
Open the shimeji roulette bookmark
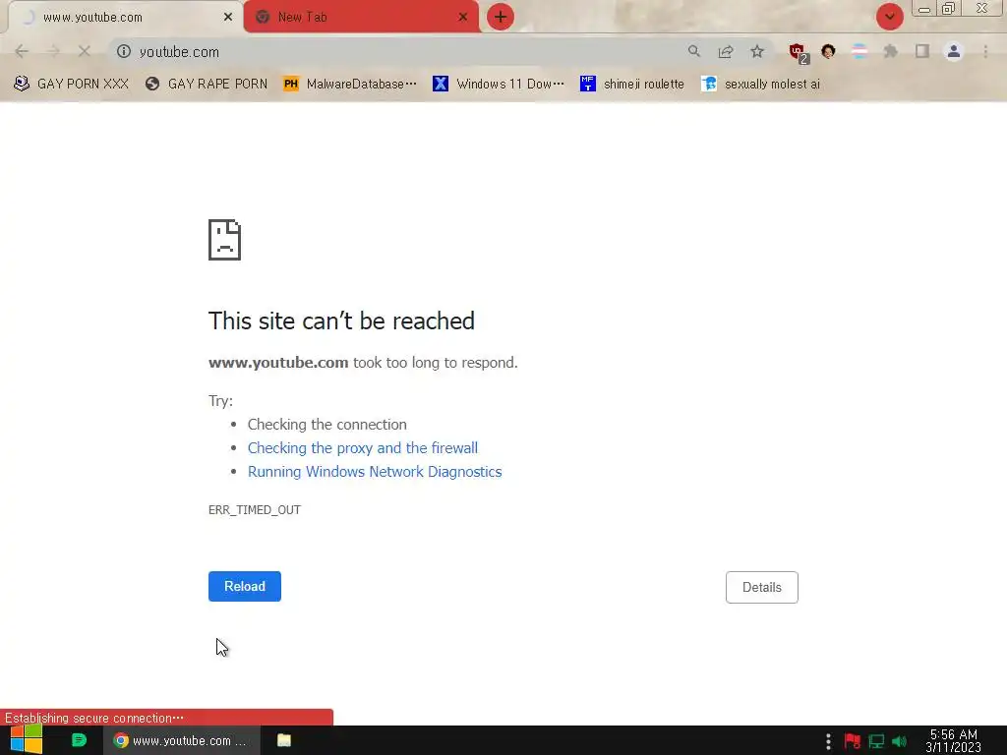(x=632, y=84)
